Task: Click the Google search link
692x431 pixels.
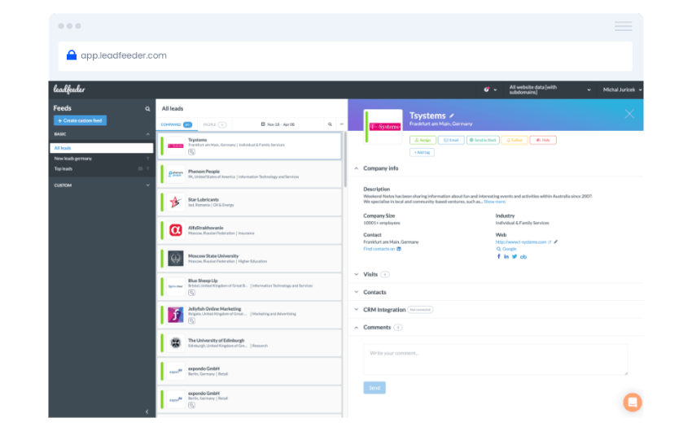Action: [506, 249]
